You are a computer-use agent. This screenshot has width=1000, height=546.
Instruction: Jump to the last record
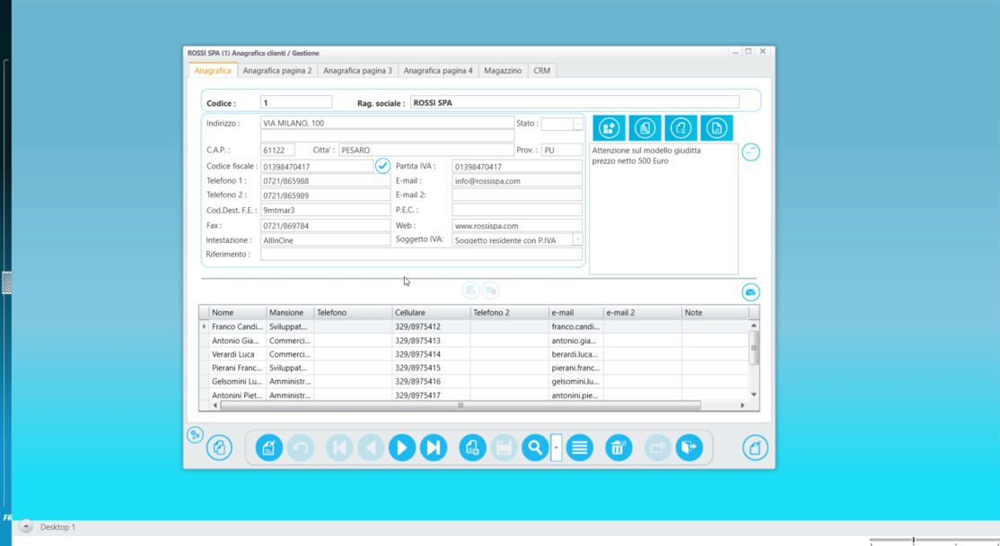433,448
